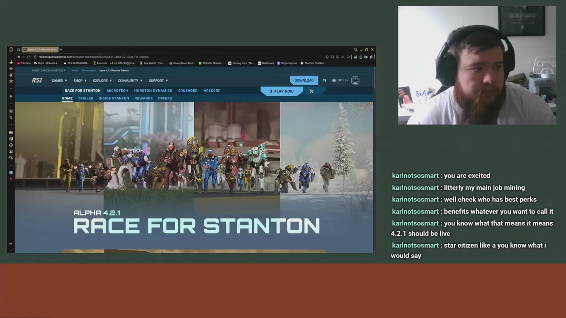Click the heart bookmark icon in address bar

[348, 57]
